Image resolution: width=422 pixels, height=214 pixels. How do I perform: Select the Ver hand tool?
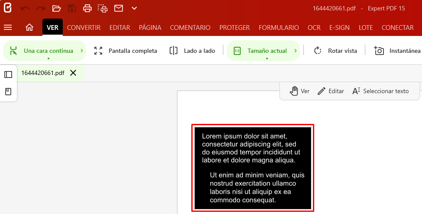(300, 91)
